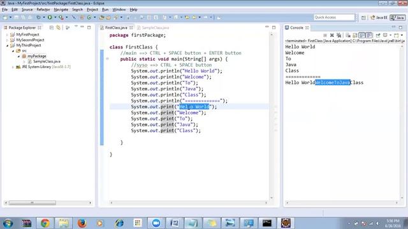Open Console display selected dropdown arrow
Screen dimensions: 408x229
coord(391,36)
